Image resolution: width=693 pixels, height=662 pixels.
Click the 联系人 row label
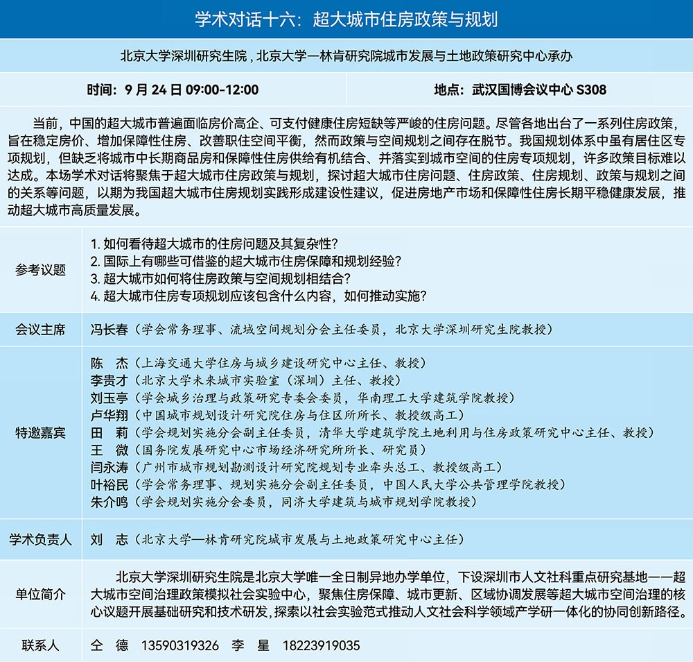(40, 645)
